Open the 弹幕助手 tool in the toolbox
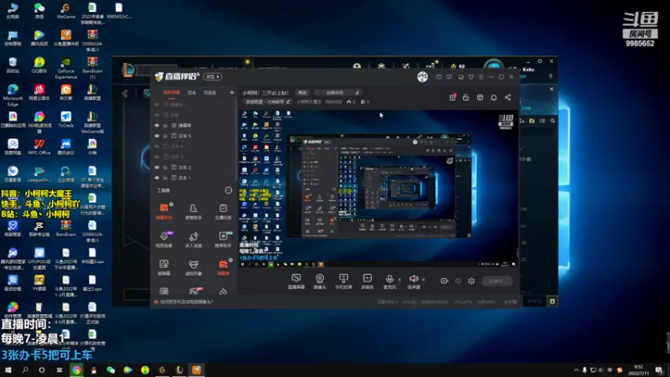Screen dimensions: 670x377 click(163, 211)
